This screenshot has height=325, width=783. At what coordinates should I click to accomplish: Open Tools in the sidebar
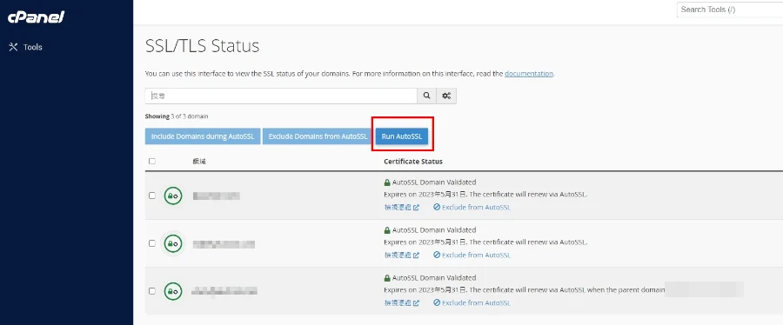coord(26,47)
